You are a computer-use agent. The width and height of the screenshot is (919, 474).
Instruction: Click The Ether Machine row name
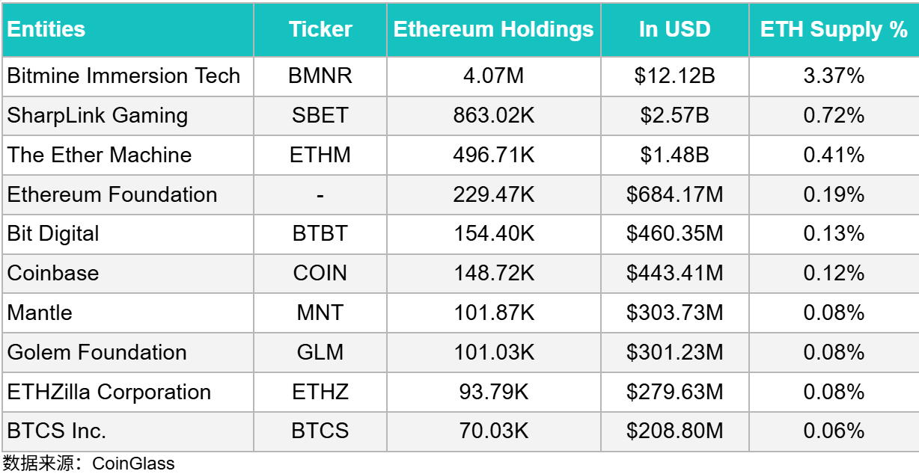100,155
